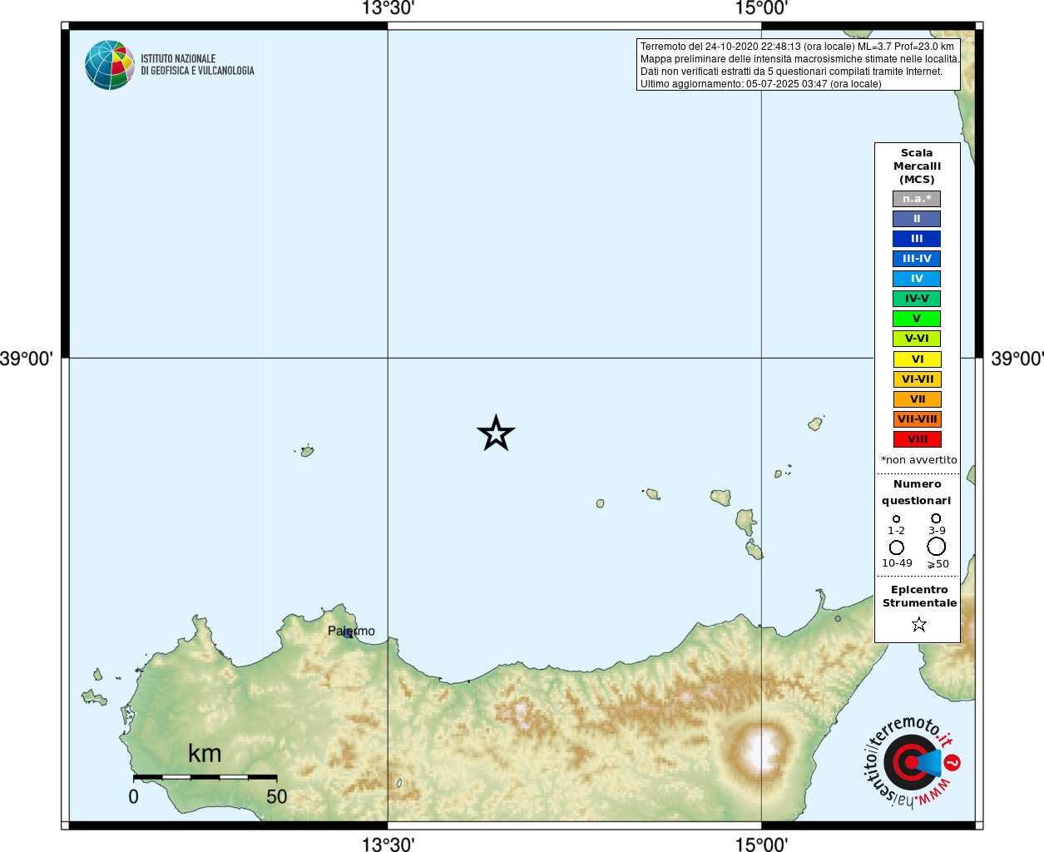
Task: Click 'Epicentro Strumentale' legend heading
Action: (x=919, y=596)
